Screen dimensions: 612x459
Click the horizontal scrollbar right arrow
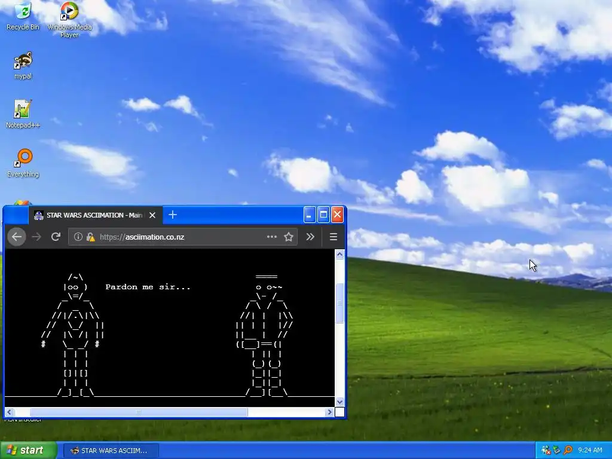pyautogui.click(x=329, y=412)
